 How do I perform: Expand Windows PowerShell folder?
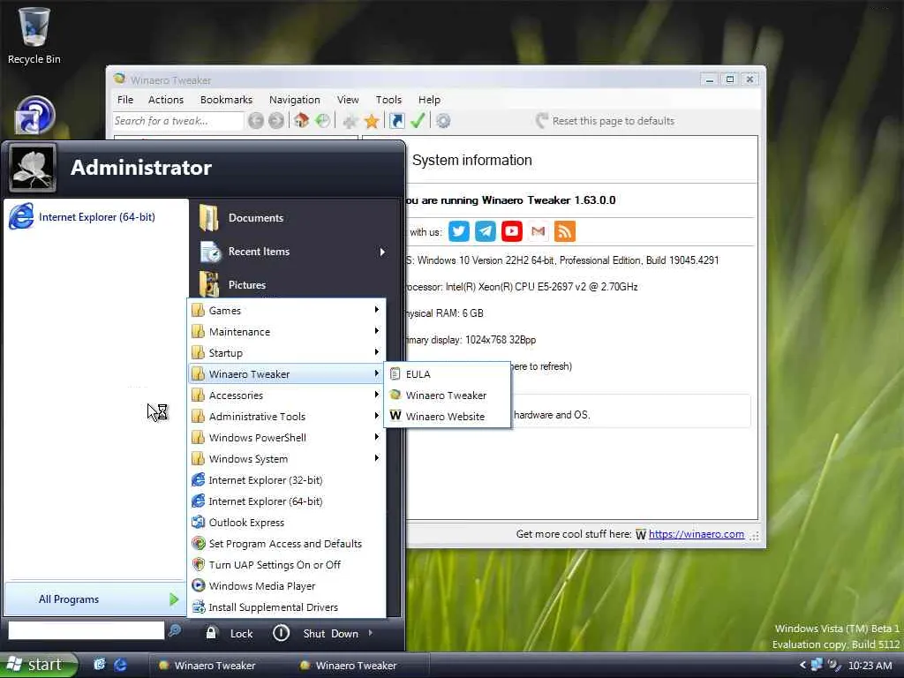click(x=287, y=438)
